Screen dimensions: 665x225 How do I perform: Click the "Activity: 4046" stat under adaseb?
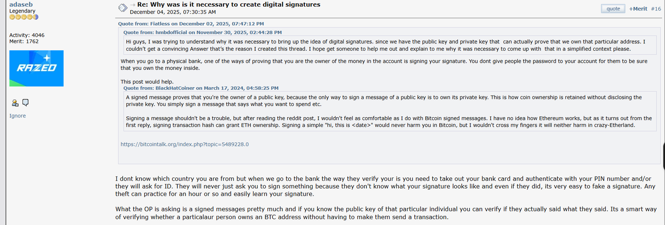click(27, 35)
